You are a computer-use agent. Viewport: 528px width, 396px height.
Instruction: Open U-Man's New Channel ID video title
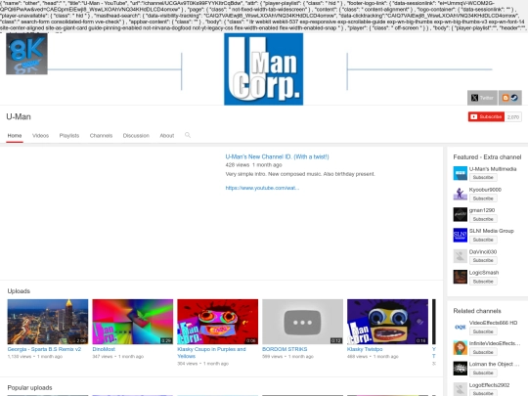[x=277, y=156]
